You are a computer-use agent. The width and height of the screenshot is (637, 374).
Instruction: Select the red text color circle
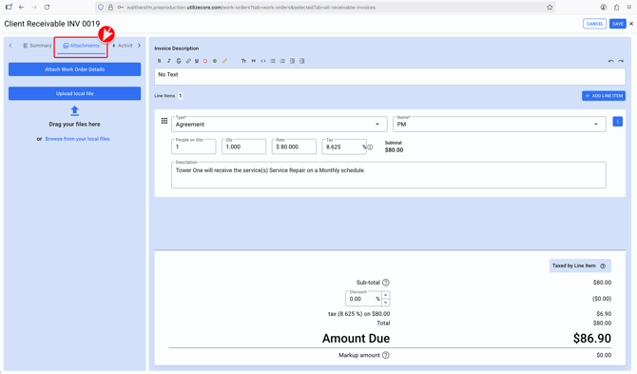[x=205, y=61]
